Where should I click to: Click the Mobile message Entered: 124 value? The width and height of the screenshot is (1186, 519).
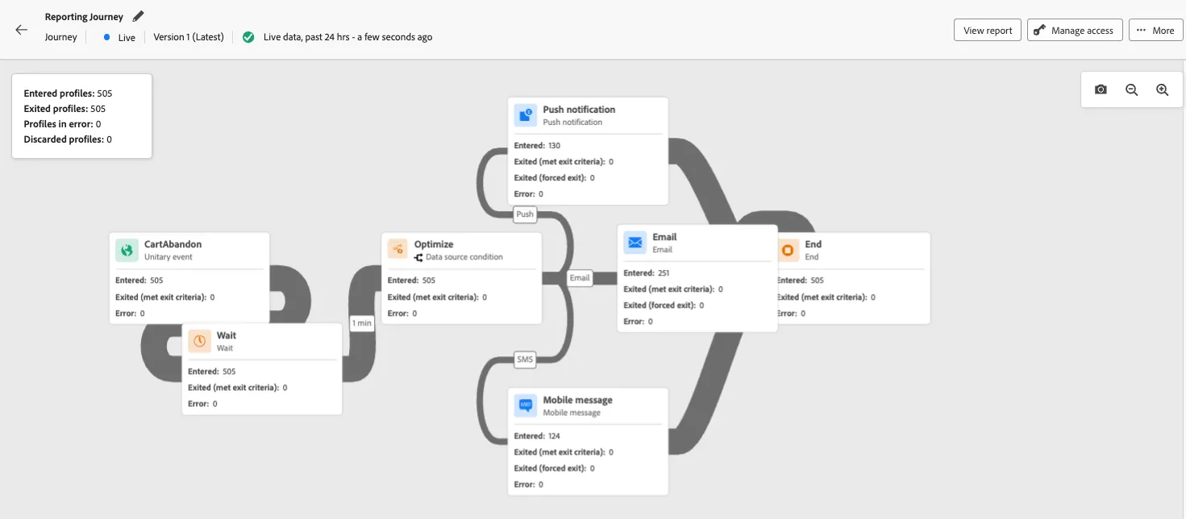pyautogui.click(x=537, y=436)
